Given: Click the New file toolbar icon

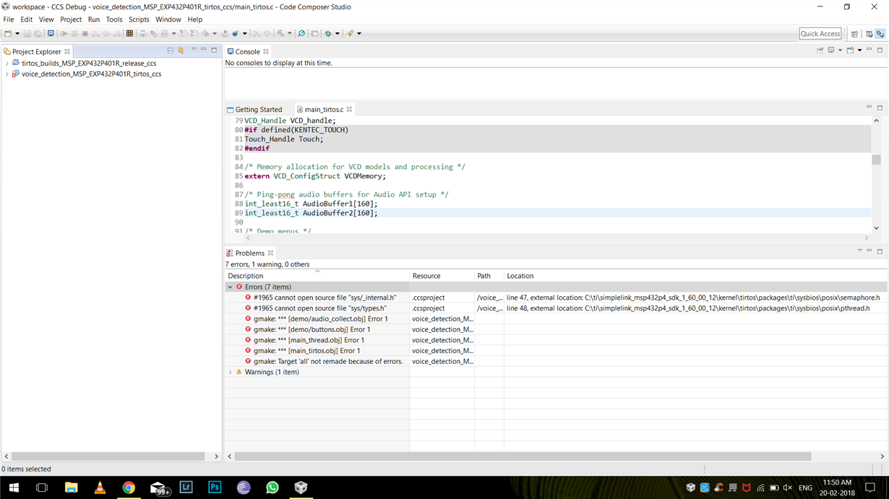Looking at the screenshot, I should click(x=8, y=34).
